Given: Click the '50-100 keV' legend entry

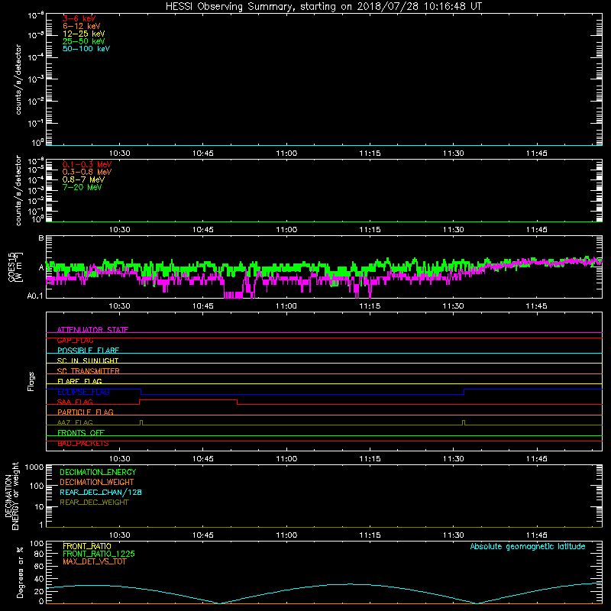Looking at the screenshot, I should 86,49.
